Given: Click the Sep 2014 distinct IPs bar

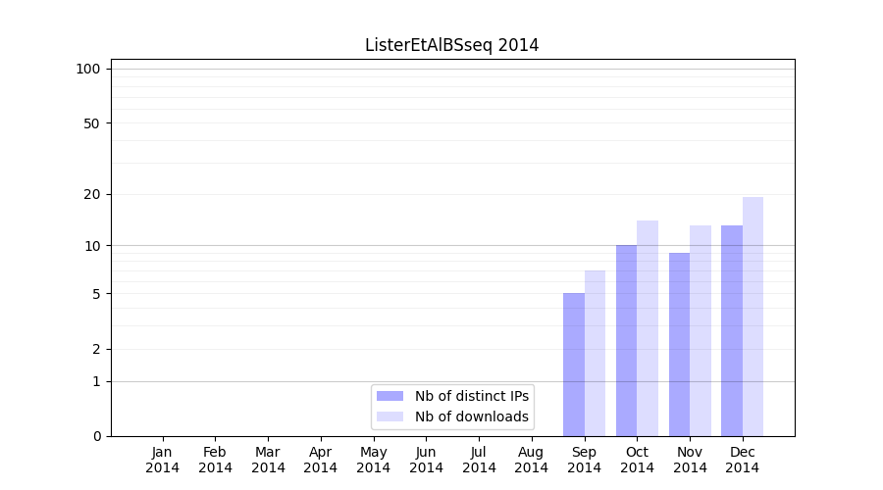Looking at the screenshot, I should [x=574, y=365].
